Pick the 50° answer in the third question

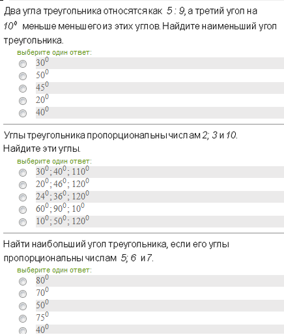pyautogui.click(x=23, y=306)
